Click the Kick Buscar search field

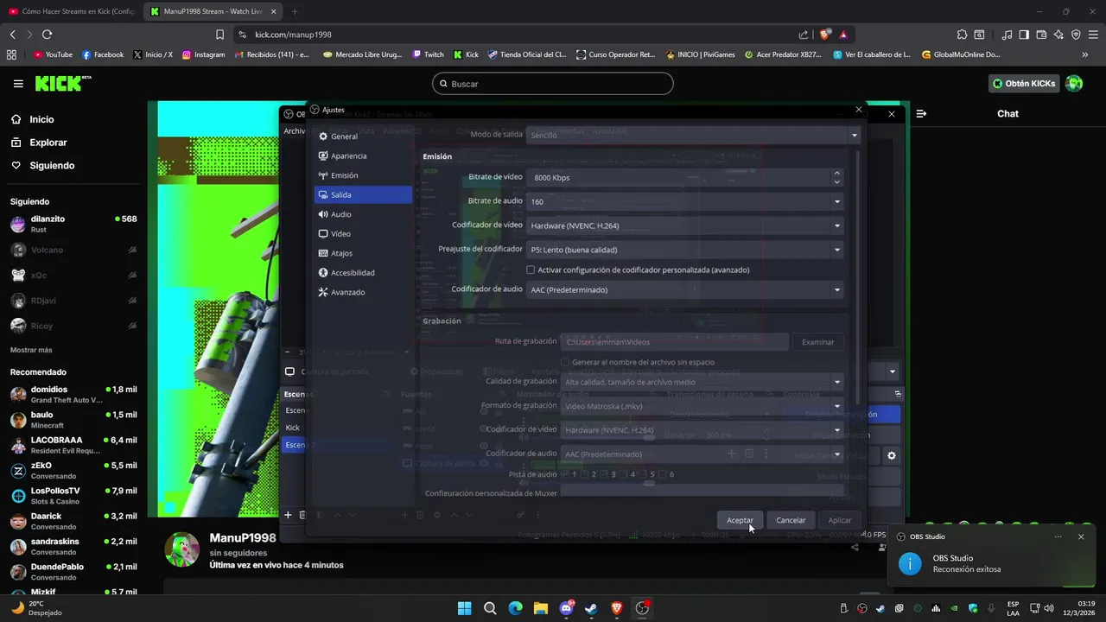[553, 84]
